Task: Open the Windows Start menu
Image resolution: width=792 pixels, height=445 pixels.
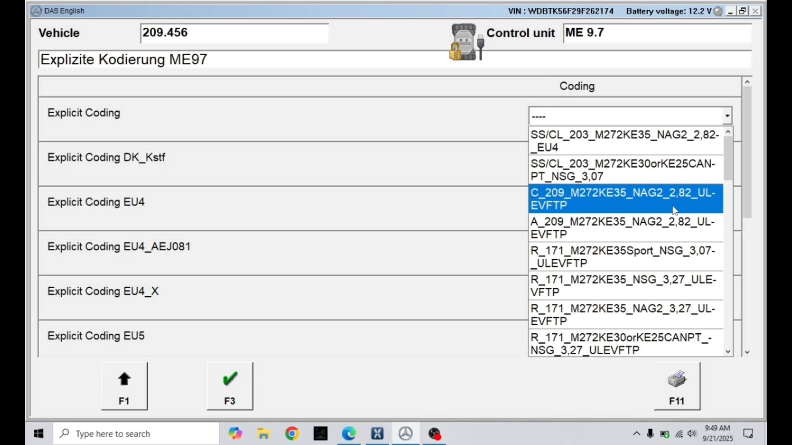Action: point(39,434)
